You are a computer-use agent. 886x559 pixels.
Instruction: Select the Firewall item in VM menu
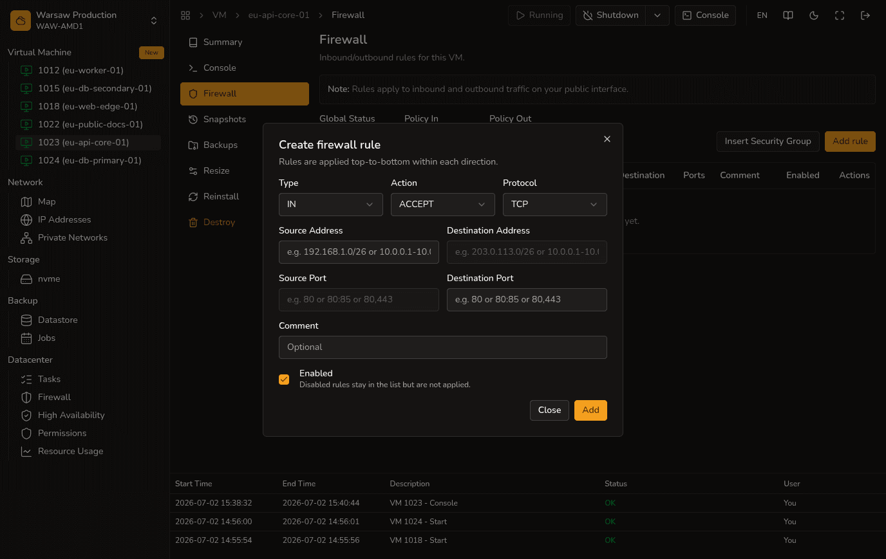(x=245, y=93)
